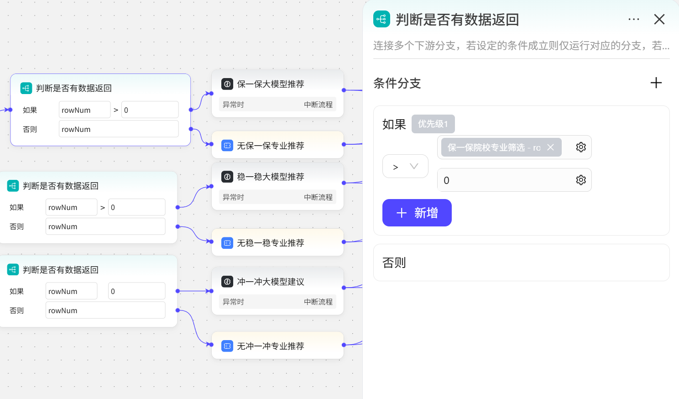
Task: Click the 优先级1 priority badge
Action: 433,124
